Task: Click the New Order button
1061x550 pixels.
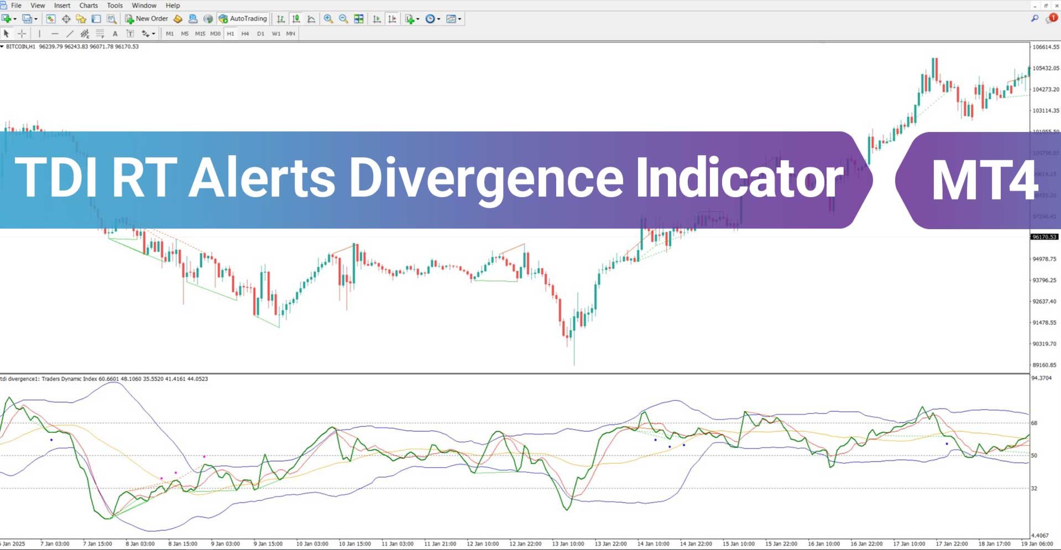Action: point(147,19)
